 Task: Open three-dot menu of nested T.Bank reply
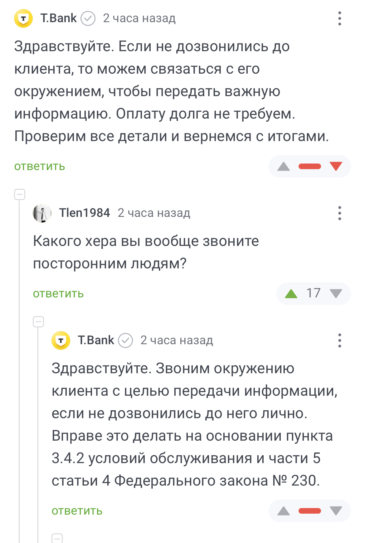coord(339,340)
